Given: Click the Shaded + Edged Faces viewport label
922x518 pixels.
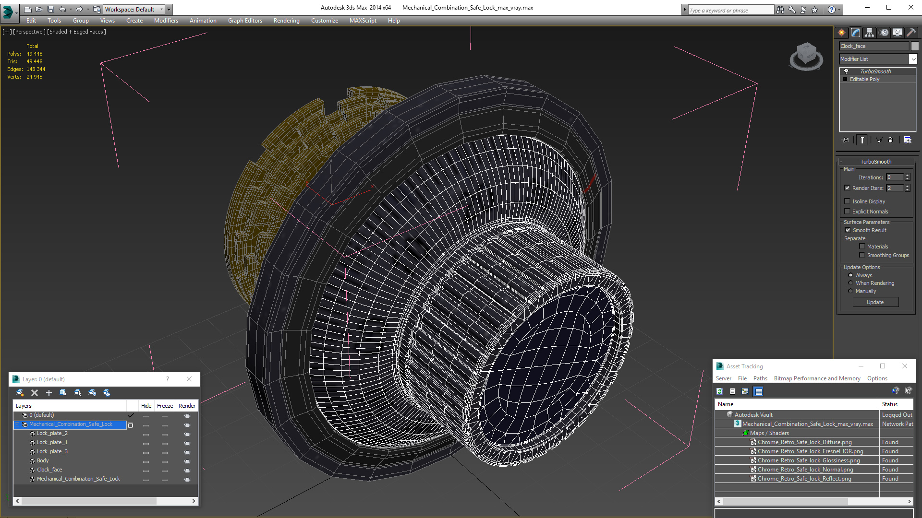Looking at the screenshot, I should point(76,32).
